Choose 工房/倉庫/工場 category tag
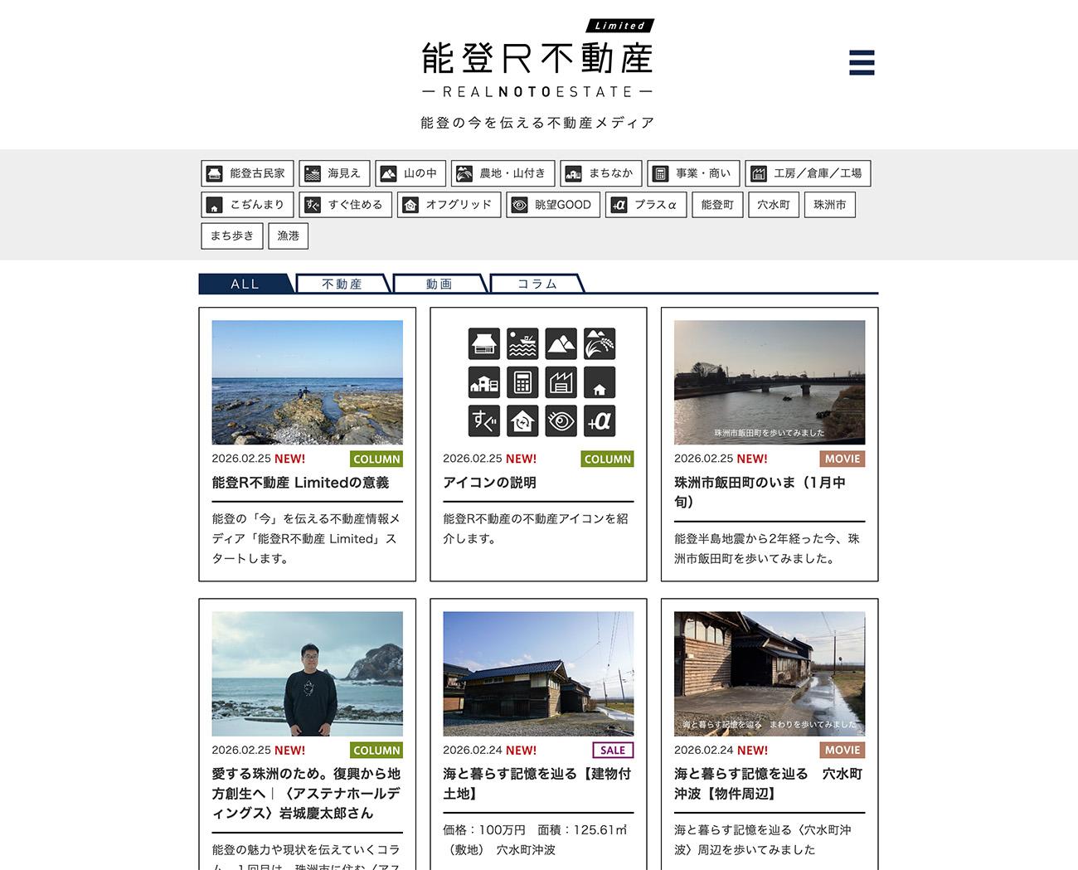1078x870 pixels. pos(808,173)
